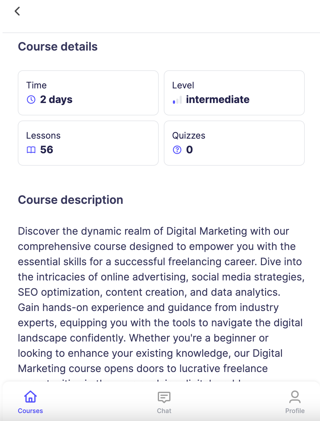The height and width of the screenshot is (421, 320).
Task: Click the question mark quizzes icon
Action: click(x=177, y=150)
